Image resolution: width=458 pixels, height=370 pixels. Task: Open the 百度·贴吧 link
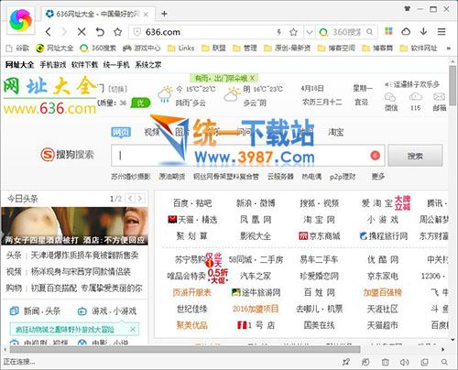[x=192, y=203]
